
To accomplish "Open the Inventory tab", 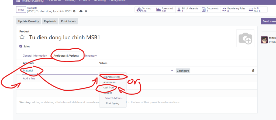I will [x=91, y=56].
